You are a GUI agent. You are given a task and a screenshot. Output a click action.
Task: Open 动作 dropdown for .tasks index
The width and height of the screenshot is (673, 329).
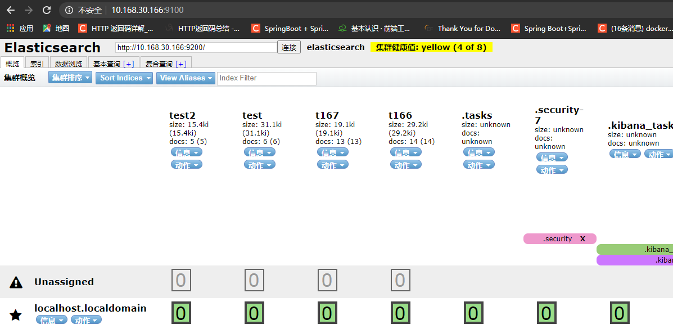click(x=479, y=164)
